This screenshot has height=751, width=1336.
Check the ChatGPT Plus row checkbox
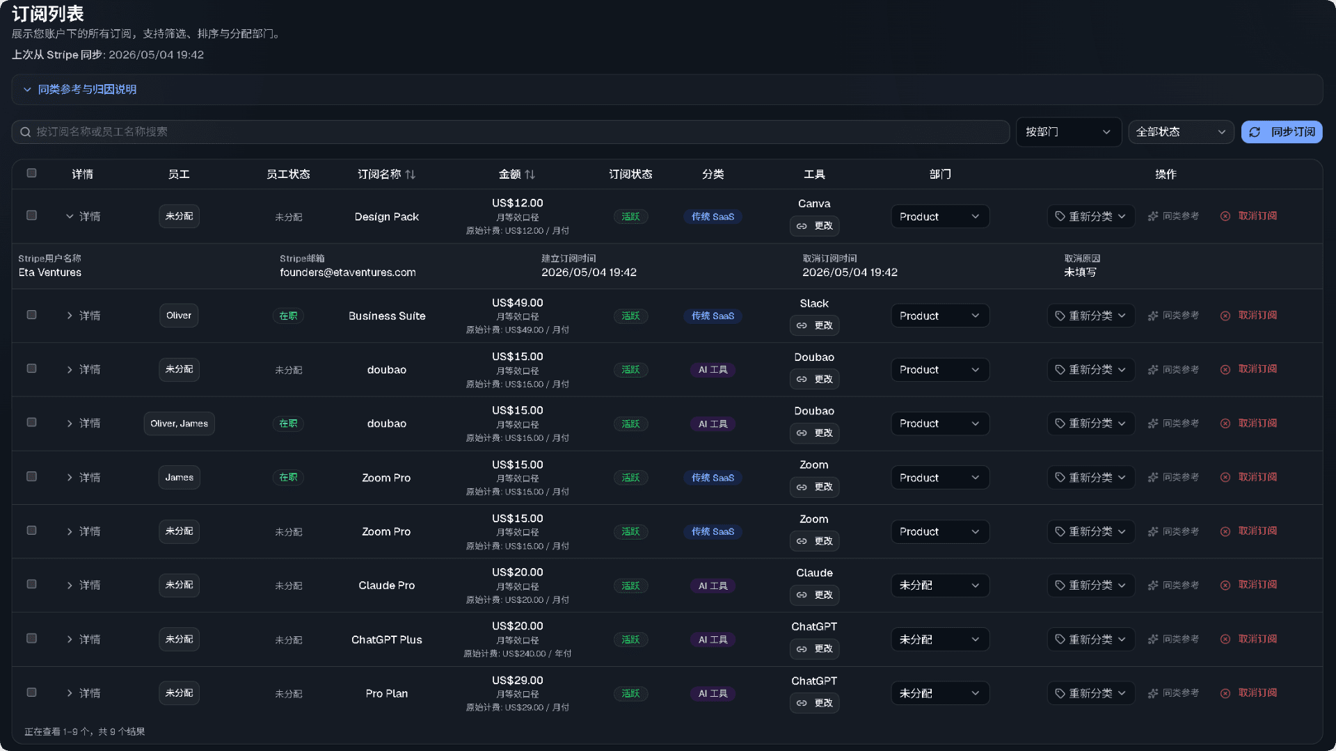tap(31, 638)
